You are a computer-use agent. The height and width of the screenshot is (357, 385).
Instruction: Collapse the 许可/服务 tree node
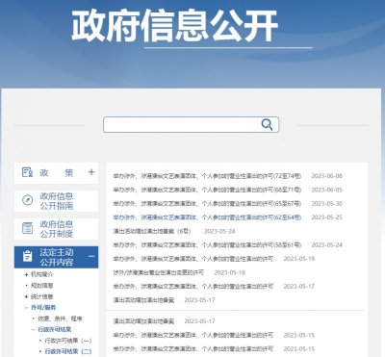coord(26,308)
